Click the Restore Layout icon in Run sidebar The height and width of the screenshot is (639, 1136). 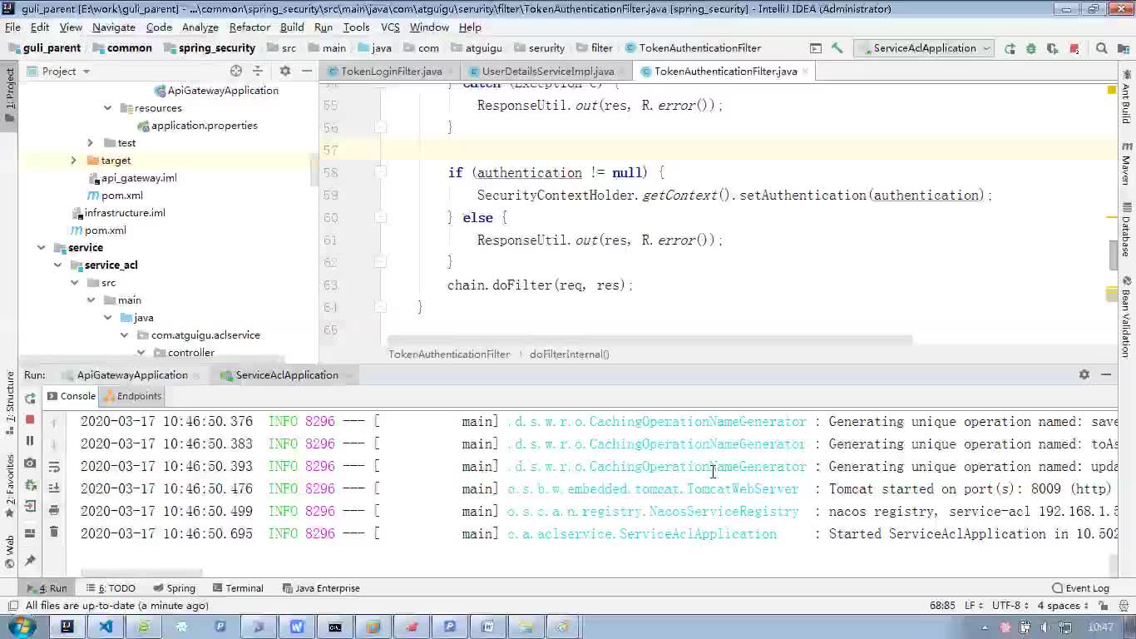pyautogui.click(x=30, y=533)
